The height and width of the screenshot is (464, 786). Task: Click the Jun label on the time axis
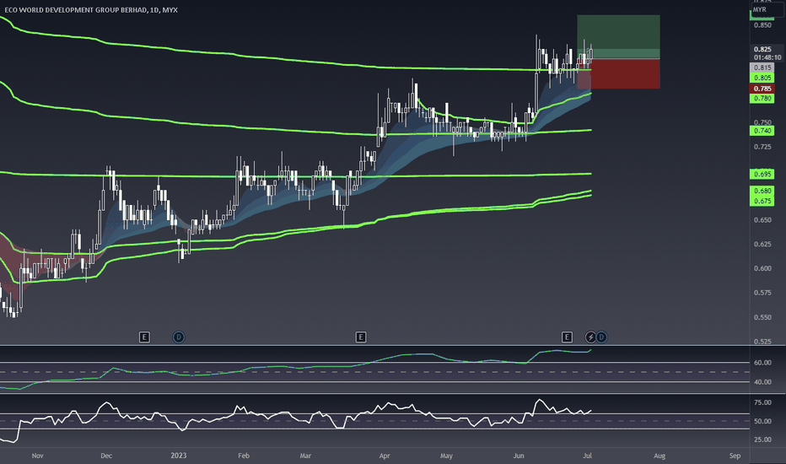point(519,456)
